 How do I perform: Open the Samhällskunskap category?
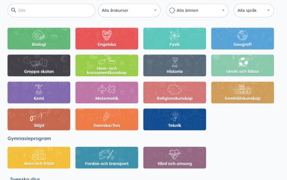click(x=242, y=92)
